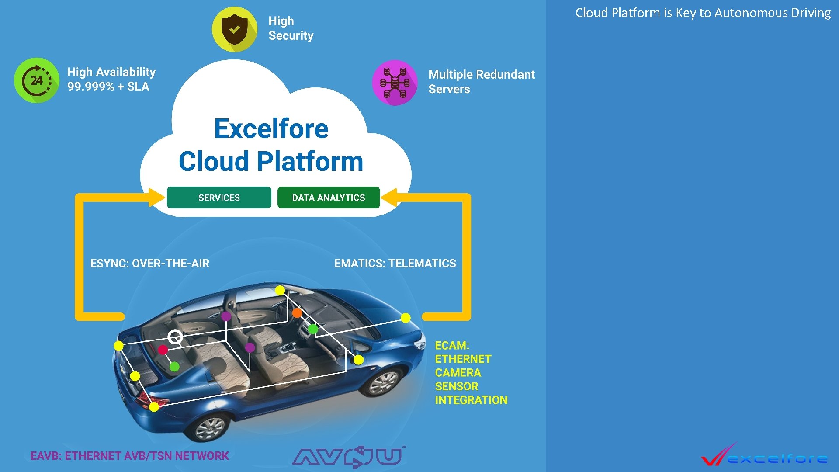
Task: Select 'Multiple Redundant Servers' text
Action: point(482,82)
